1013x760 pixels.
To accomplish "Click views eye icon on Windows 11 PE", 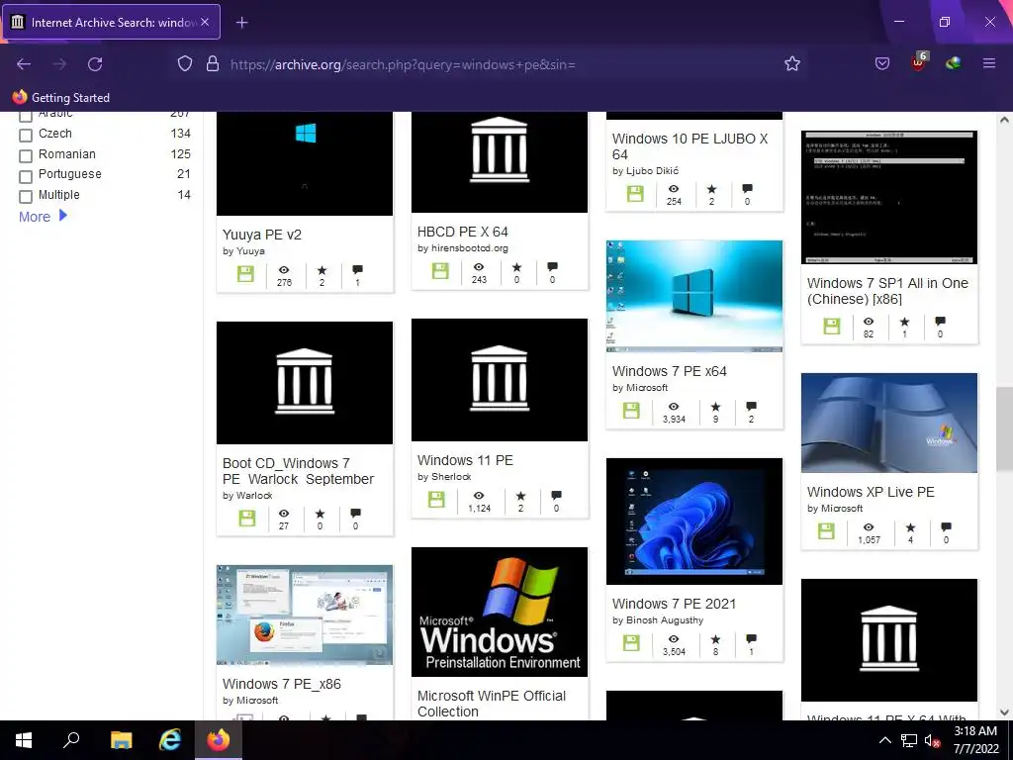I will 479,496.
